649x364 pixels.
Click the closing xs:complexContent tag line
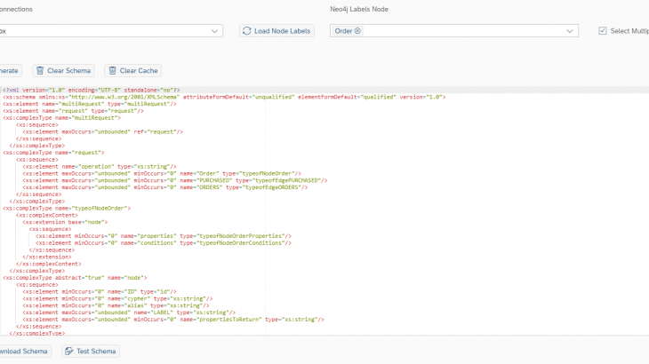click(48, 264)
